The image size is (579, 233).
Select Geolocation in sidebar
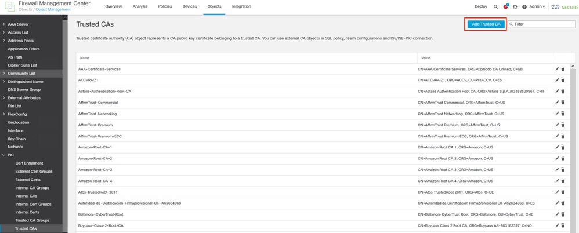(x=19, y=122)
